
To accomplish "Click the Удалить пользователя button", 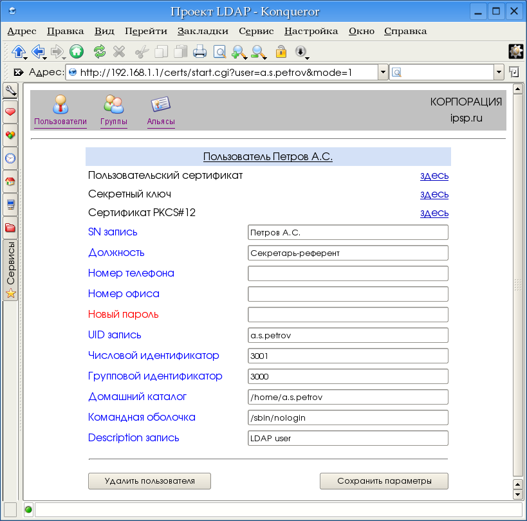I will click(149, 480).
